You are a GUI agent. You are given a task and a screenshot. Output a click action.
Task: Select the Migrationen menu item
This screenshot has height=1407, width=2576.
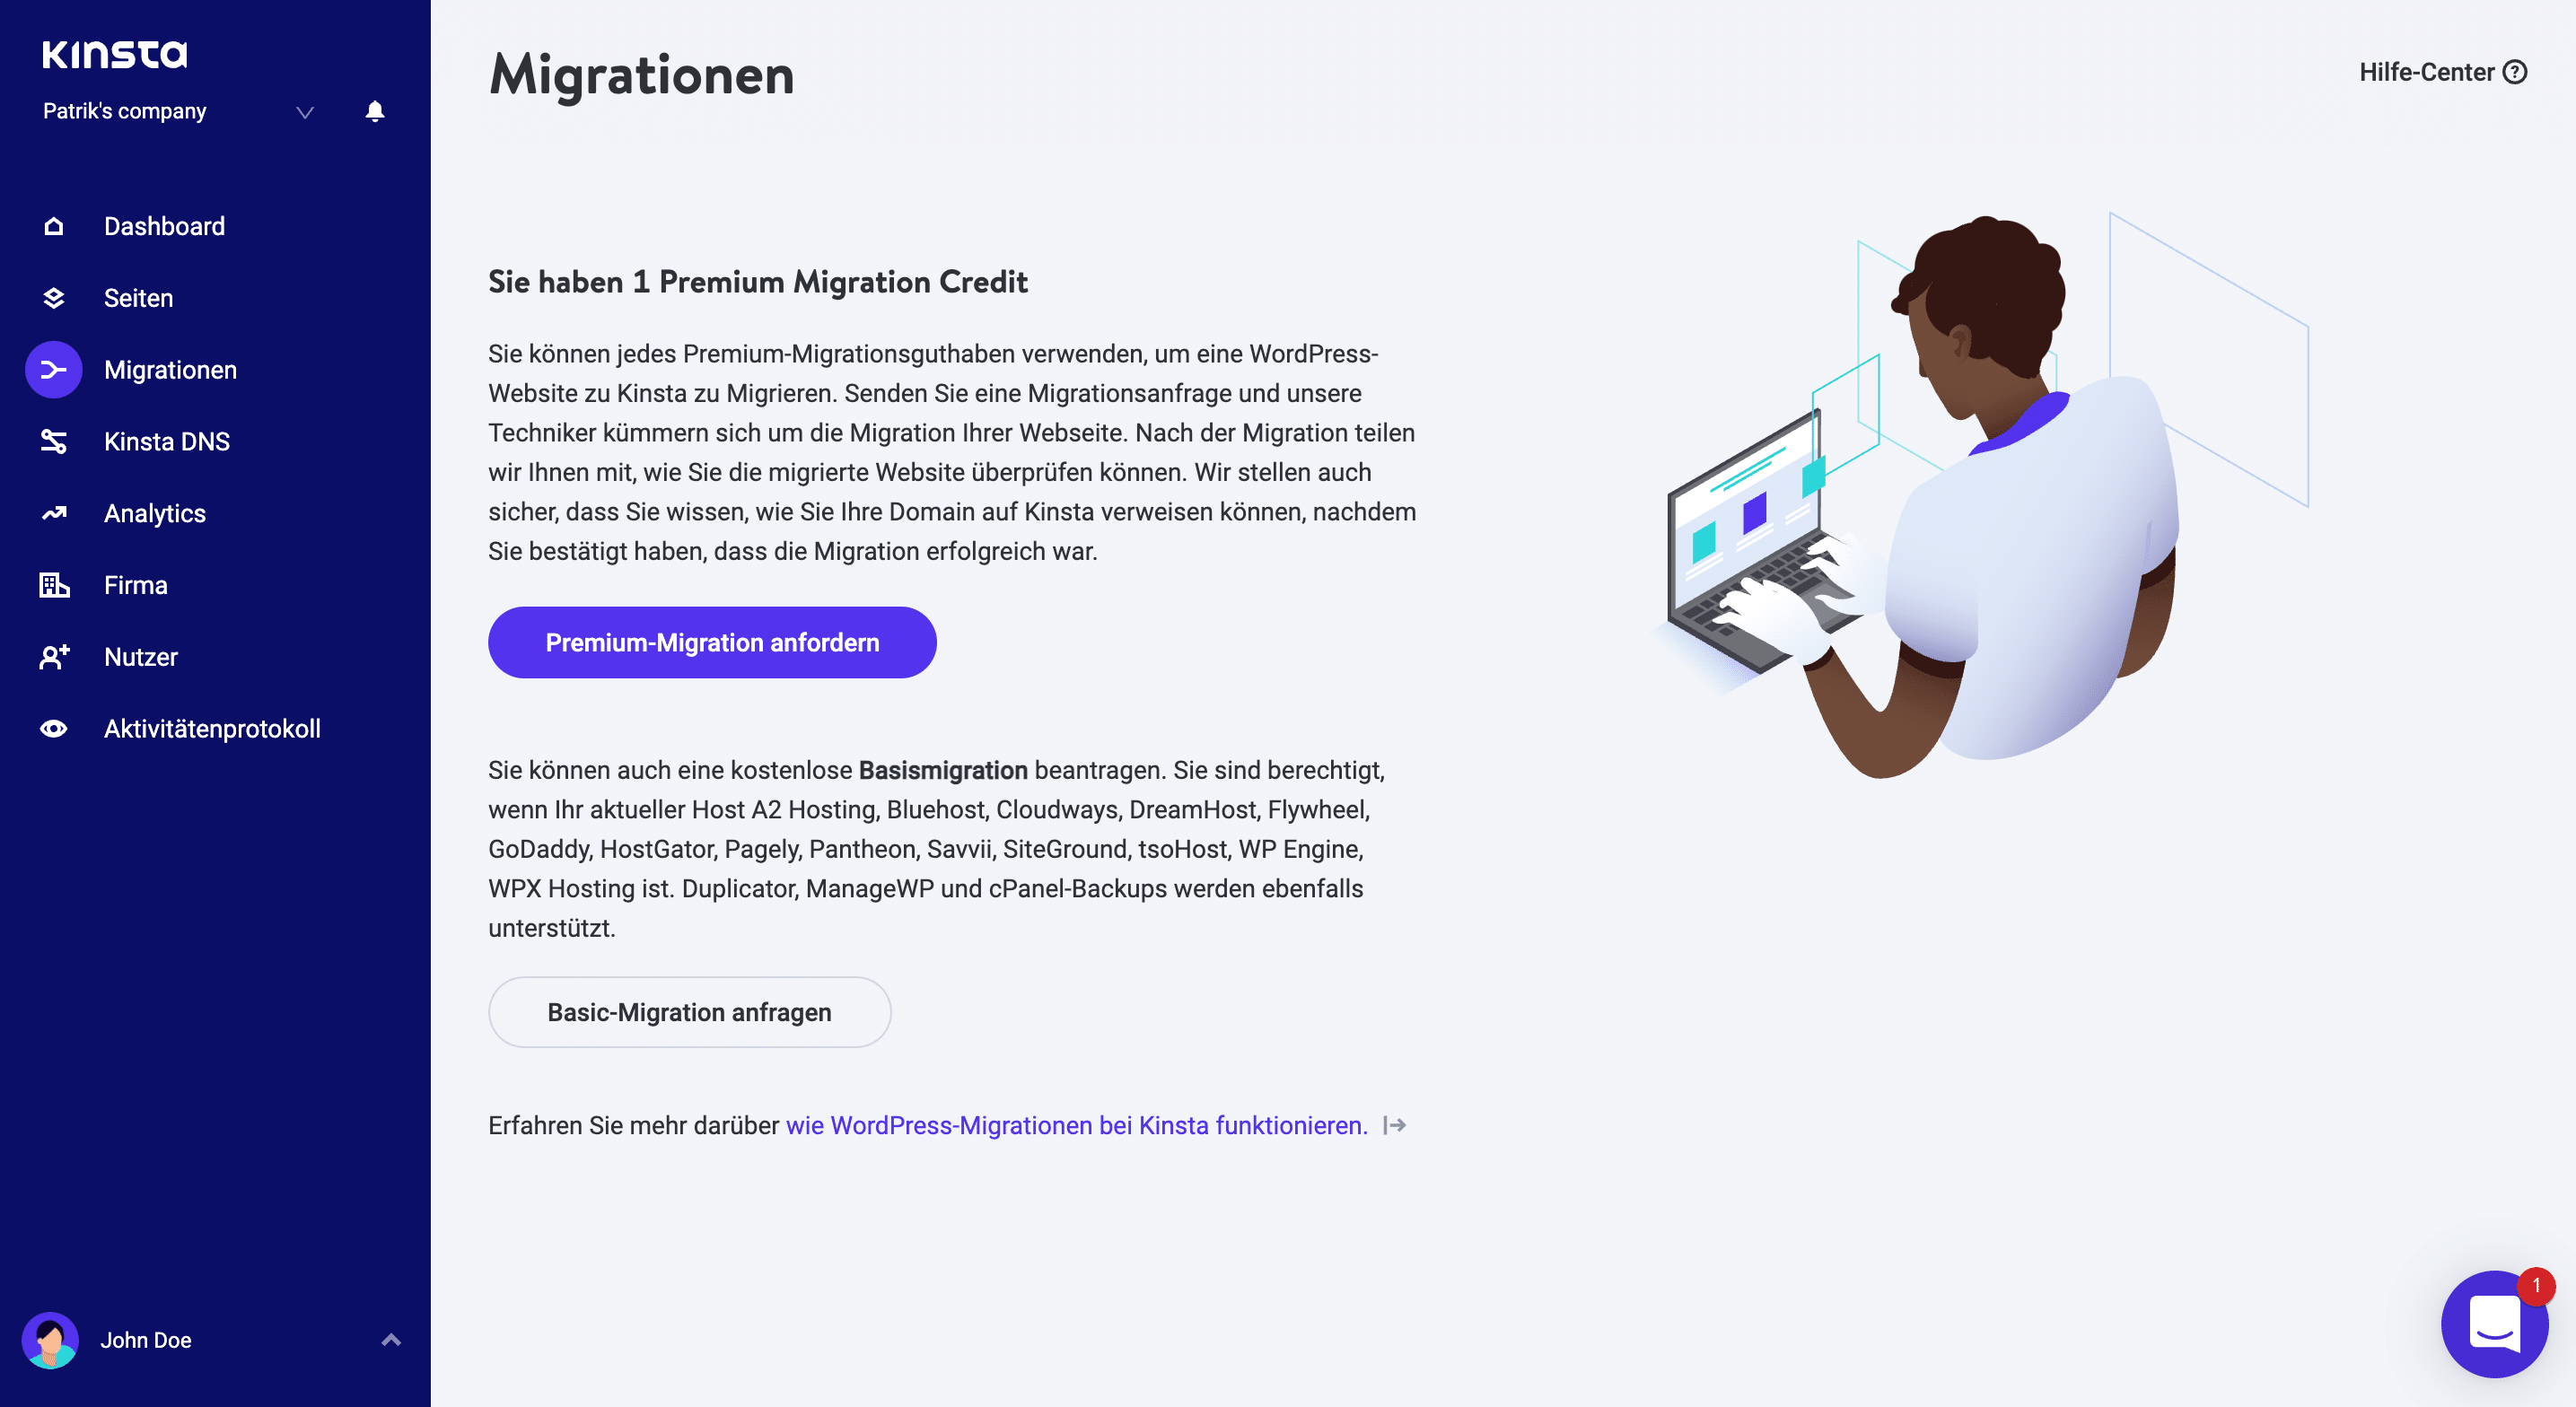click(171, 369)
